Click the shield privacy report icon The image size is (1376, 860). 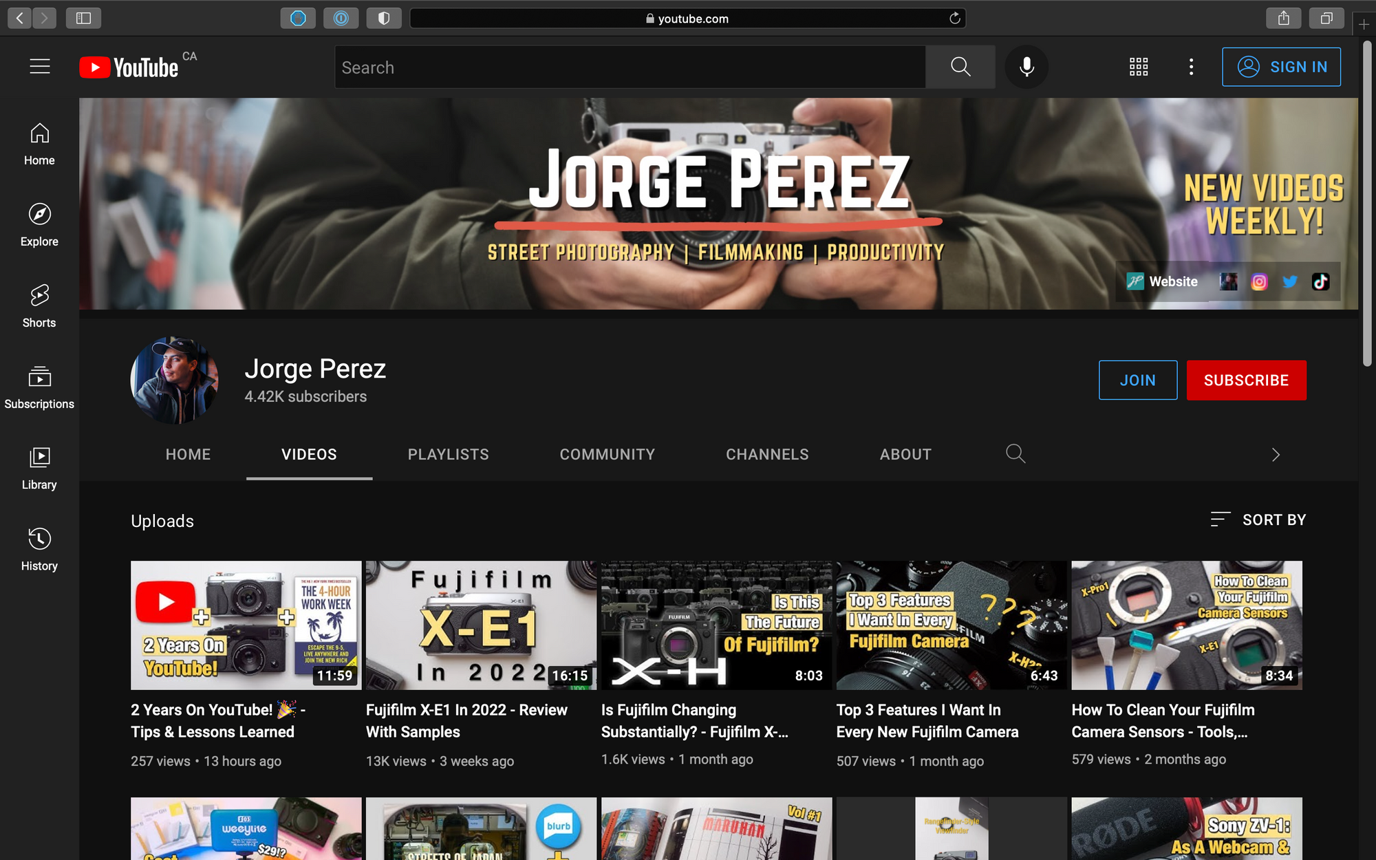tap(384, 18)
